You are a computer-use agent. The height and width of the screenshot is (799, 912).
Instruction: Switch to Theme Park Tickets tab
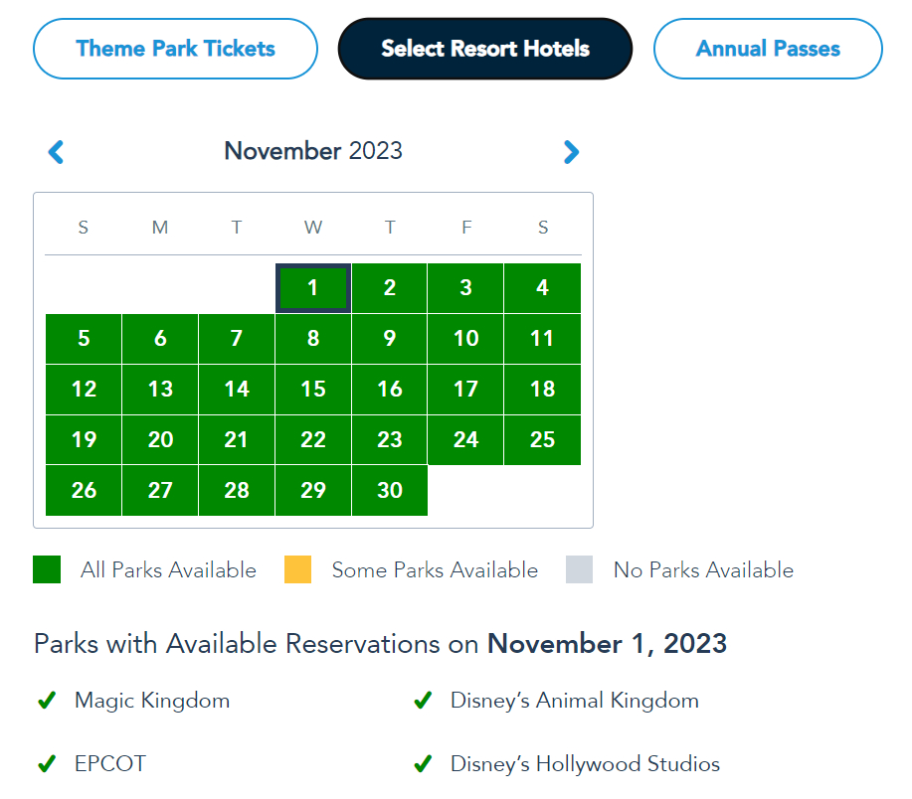pos(175,49)
